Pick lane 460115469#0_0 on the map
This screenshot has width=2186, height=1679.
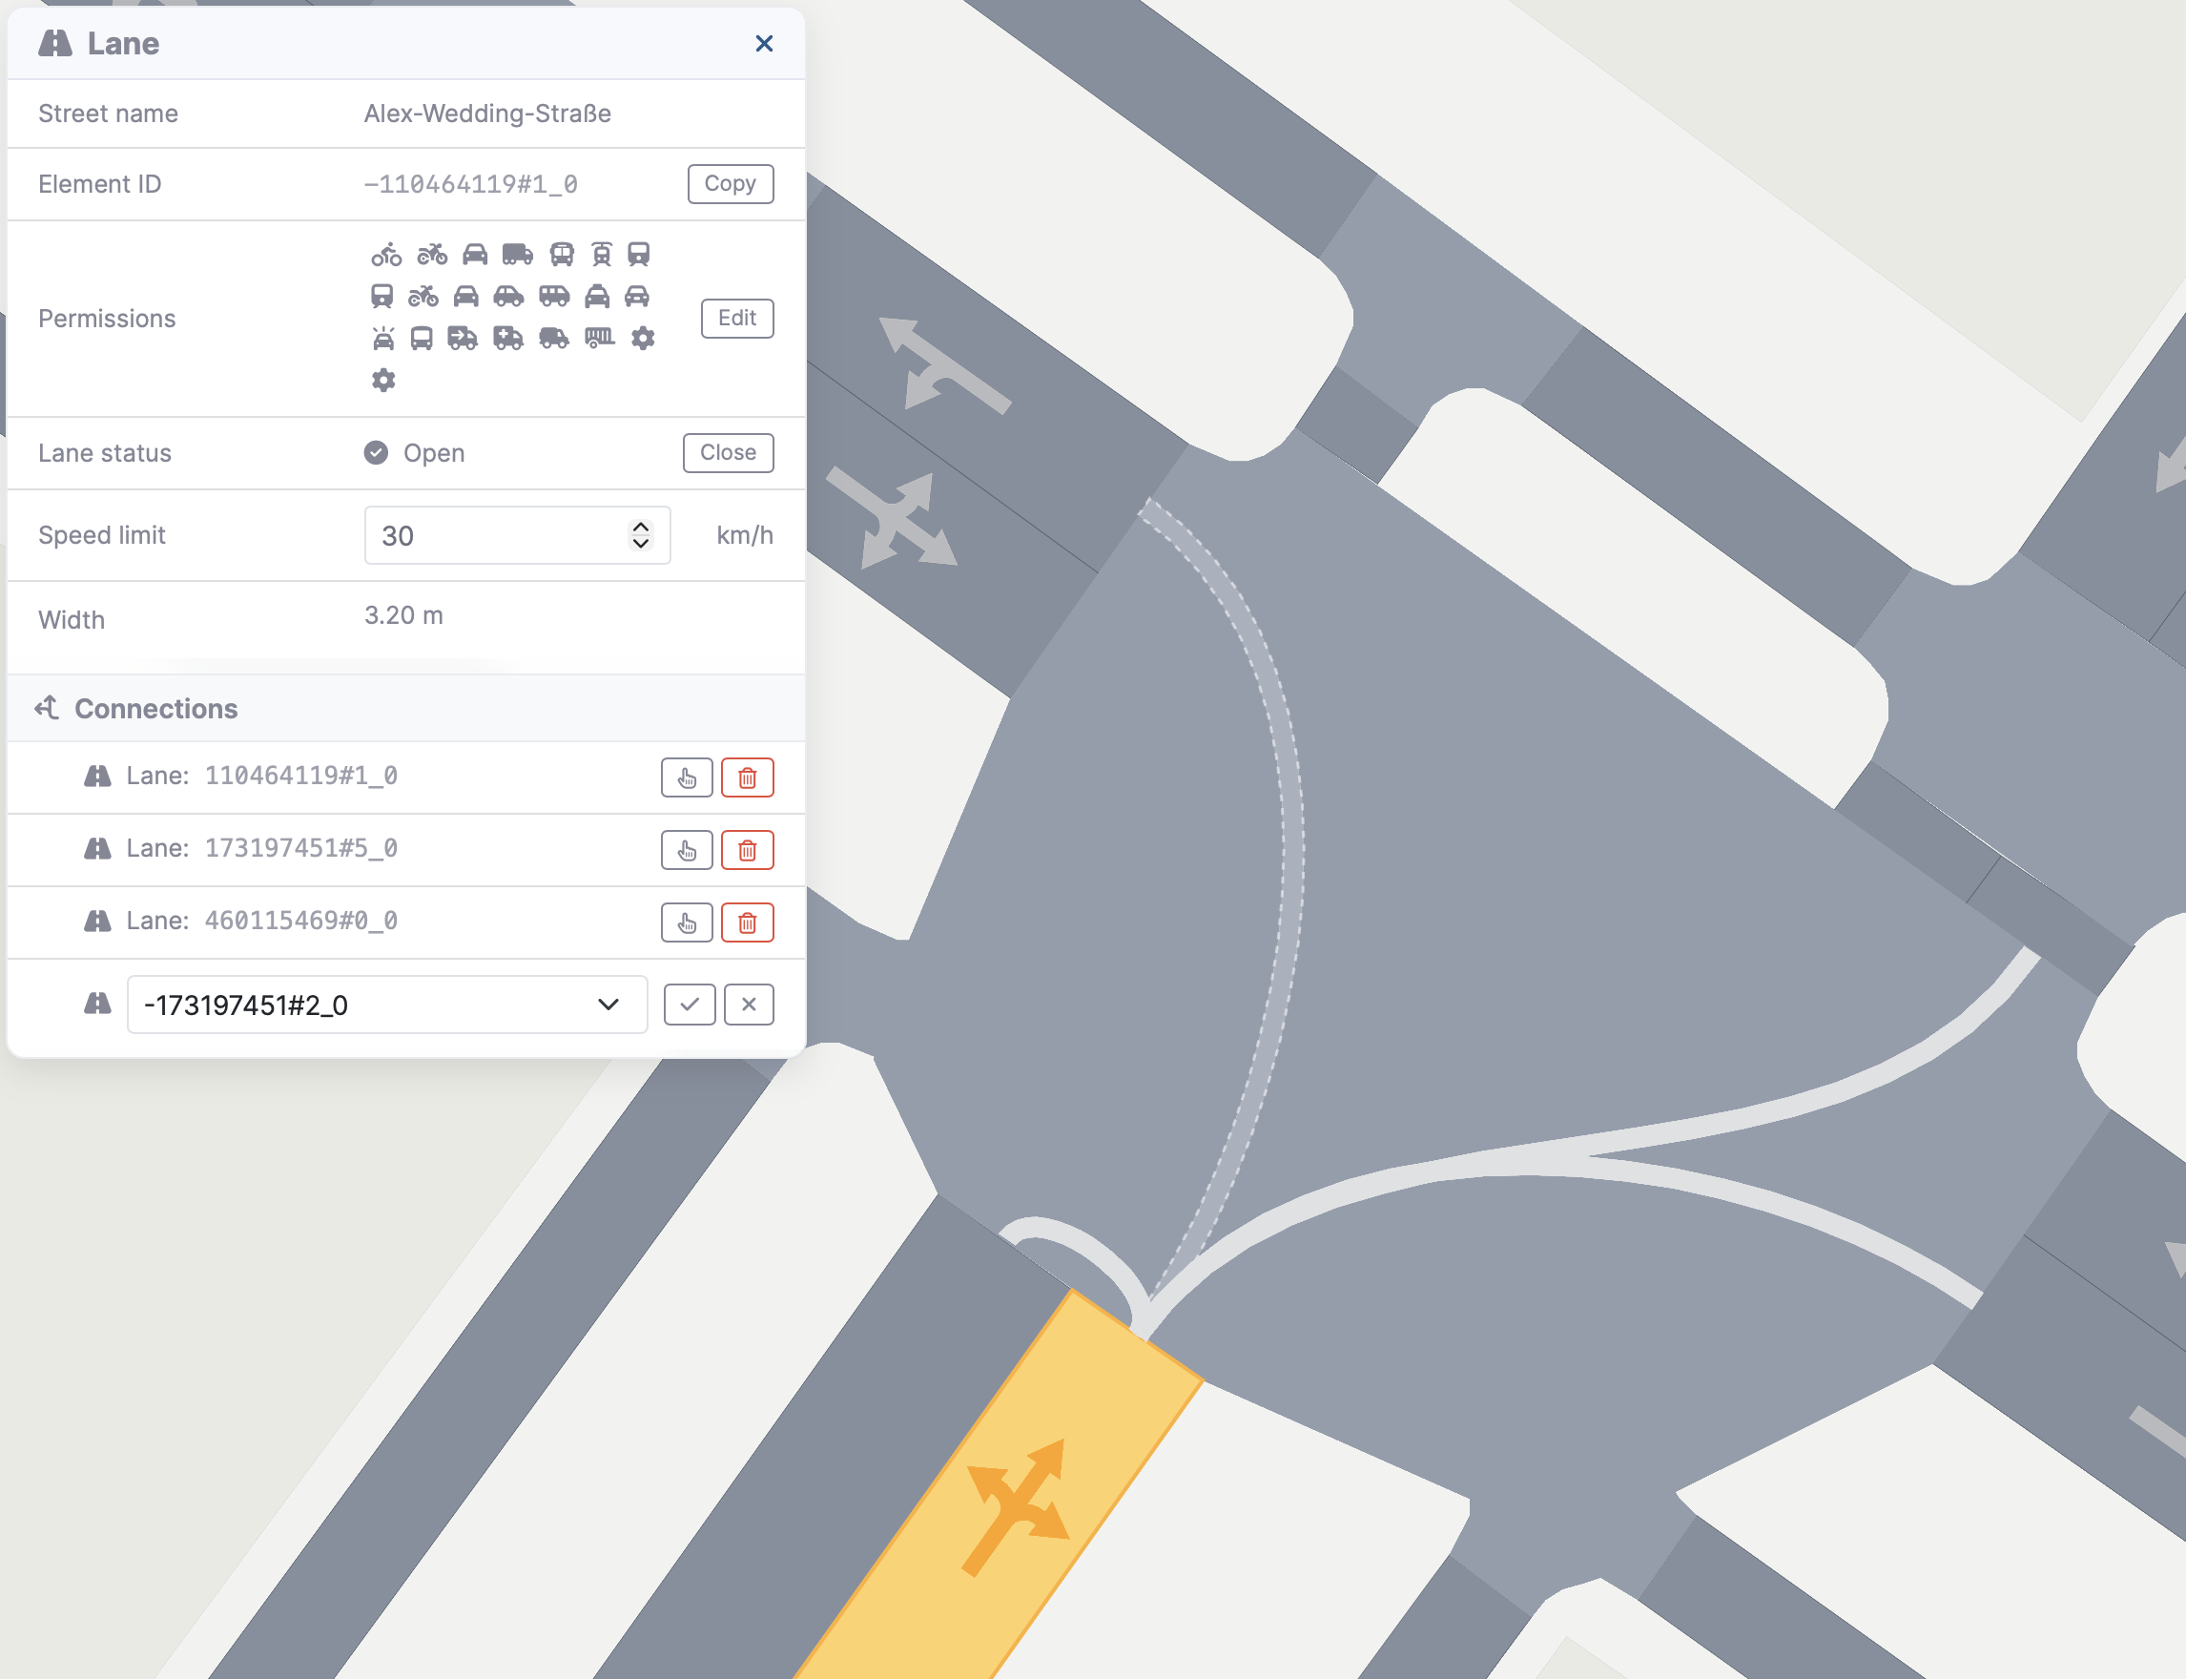688,922
